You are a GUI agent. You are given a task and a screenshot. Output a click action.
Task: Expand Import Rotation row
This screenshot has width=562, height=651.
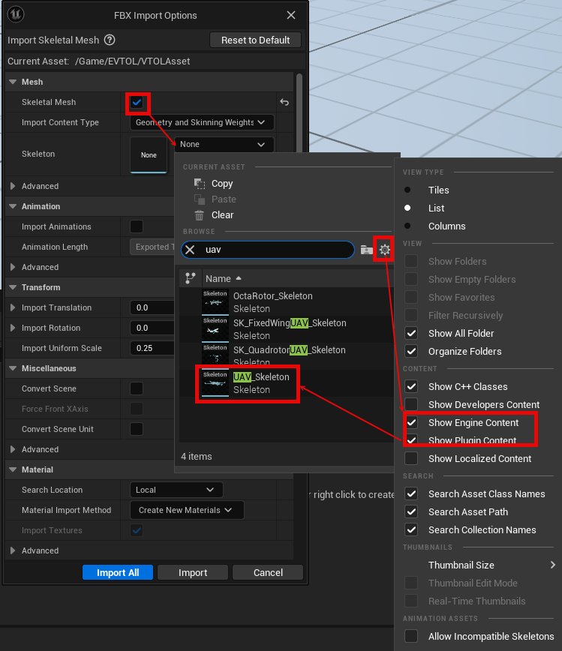(x=13, y=328)
